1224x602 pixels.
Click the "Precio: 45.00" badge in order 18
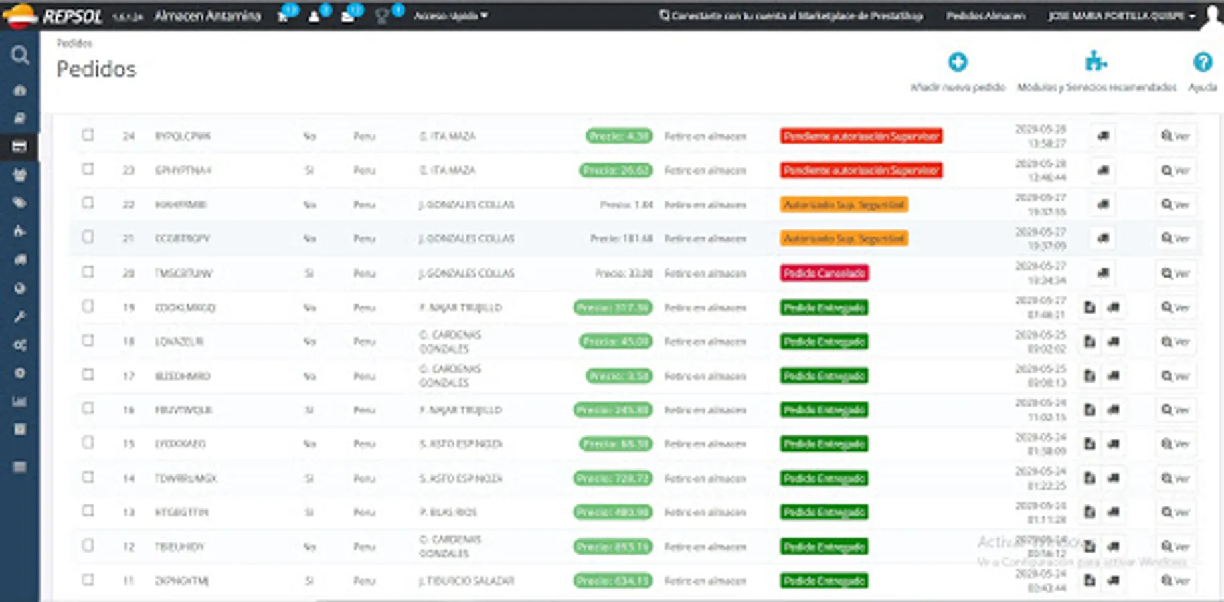tap(616, 342)
